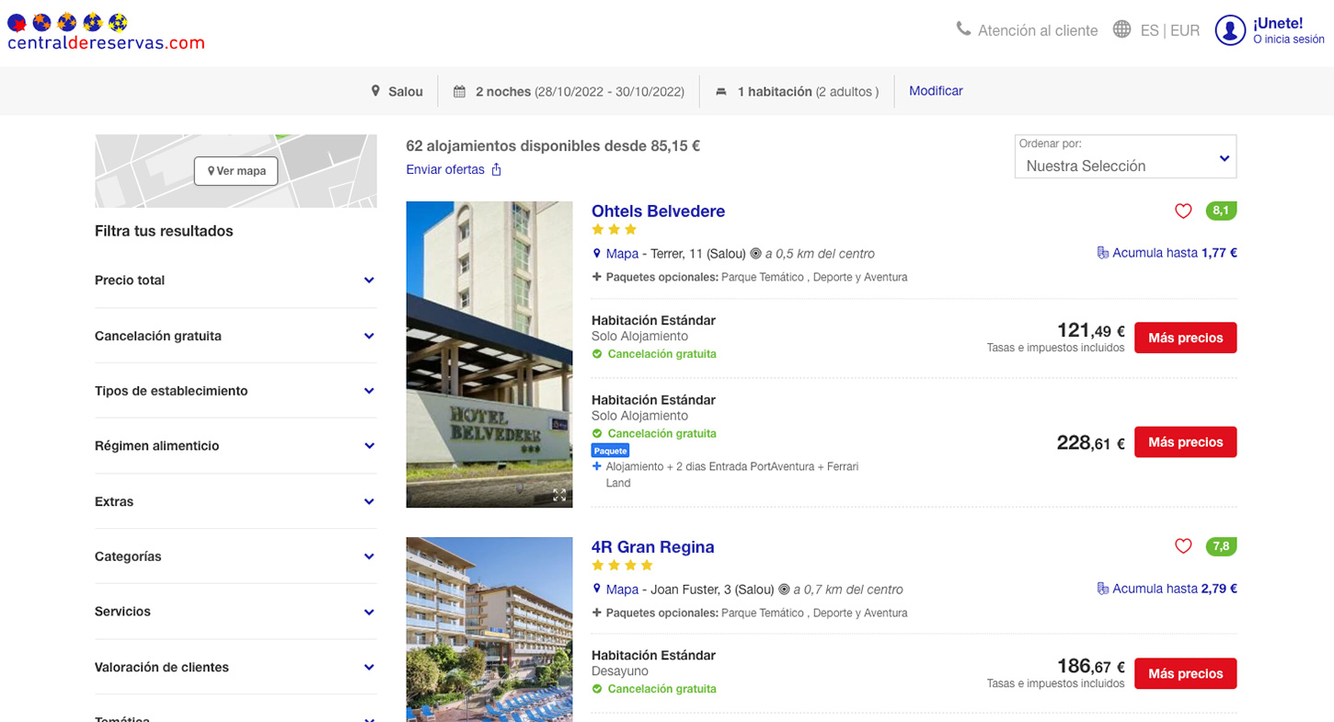Open the centraldereservas.com logo homepage
The width and height of the screenshot is (1334, 722).
coord(105,32)
